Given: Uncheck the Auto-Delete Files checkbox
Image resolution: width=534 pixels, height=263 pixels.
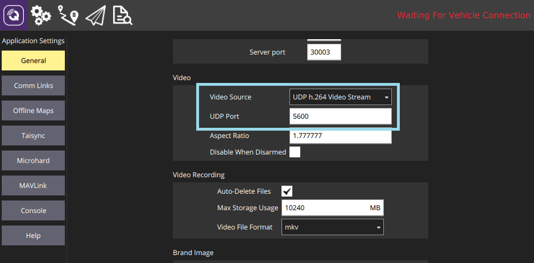Looking at the screenshot, I should pyautogui.click(x=287, y=191).
